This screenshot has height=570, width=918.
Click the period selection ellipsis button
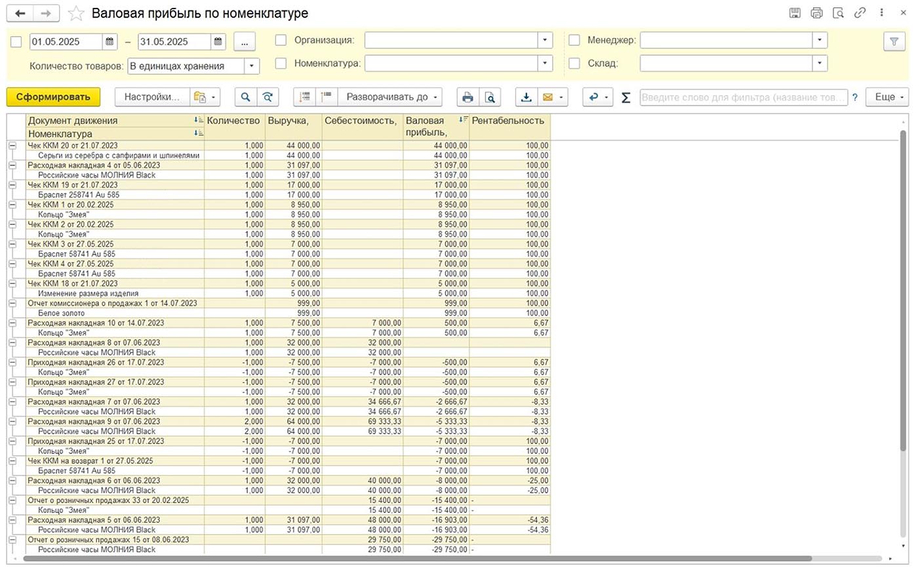click(x=244, y=42)
